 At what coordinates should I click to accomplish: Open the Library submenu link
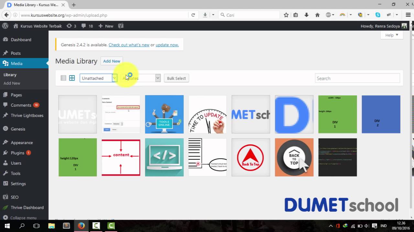point(10,75)
